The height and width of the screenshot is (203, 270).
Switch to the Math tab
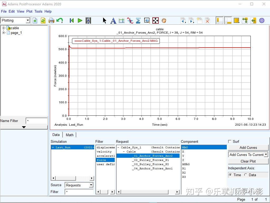coord(70,135)
